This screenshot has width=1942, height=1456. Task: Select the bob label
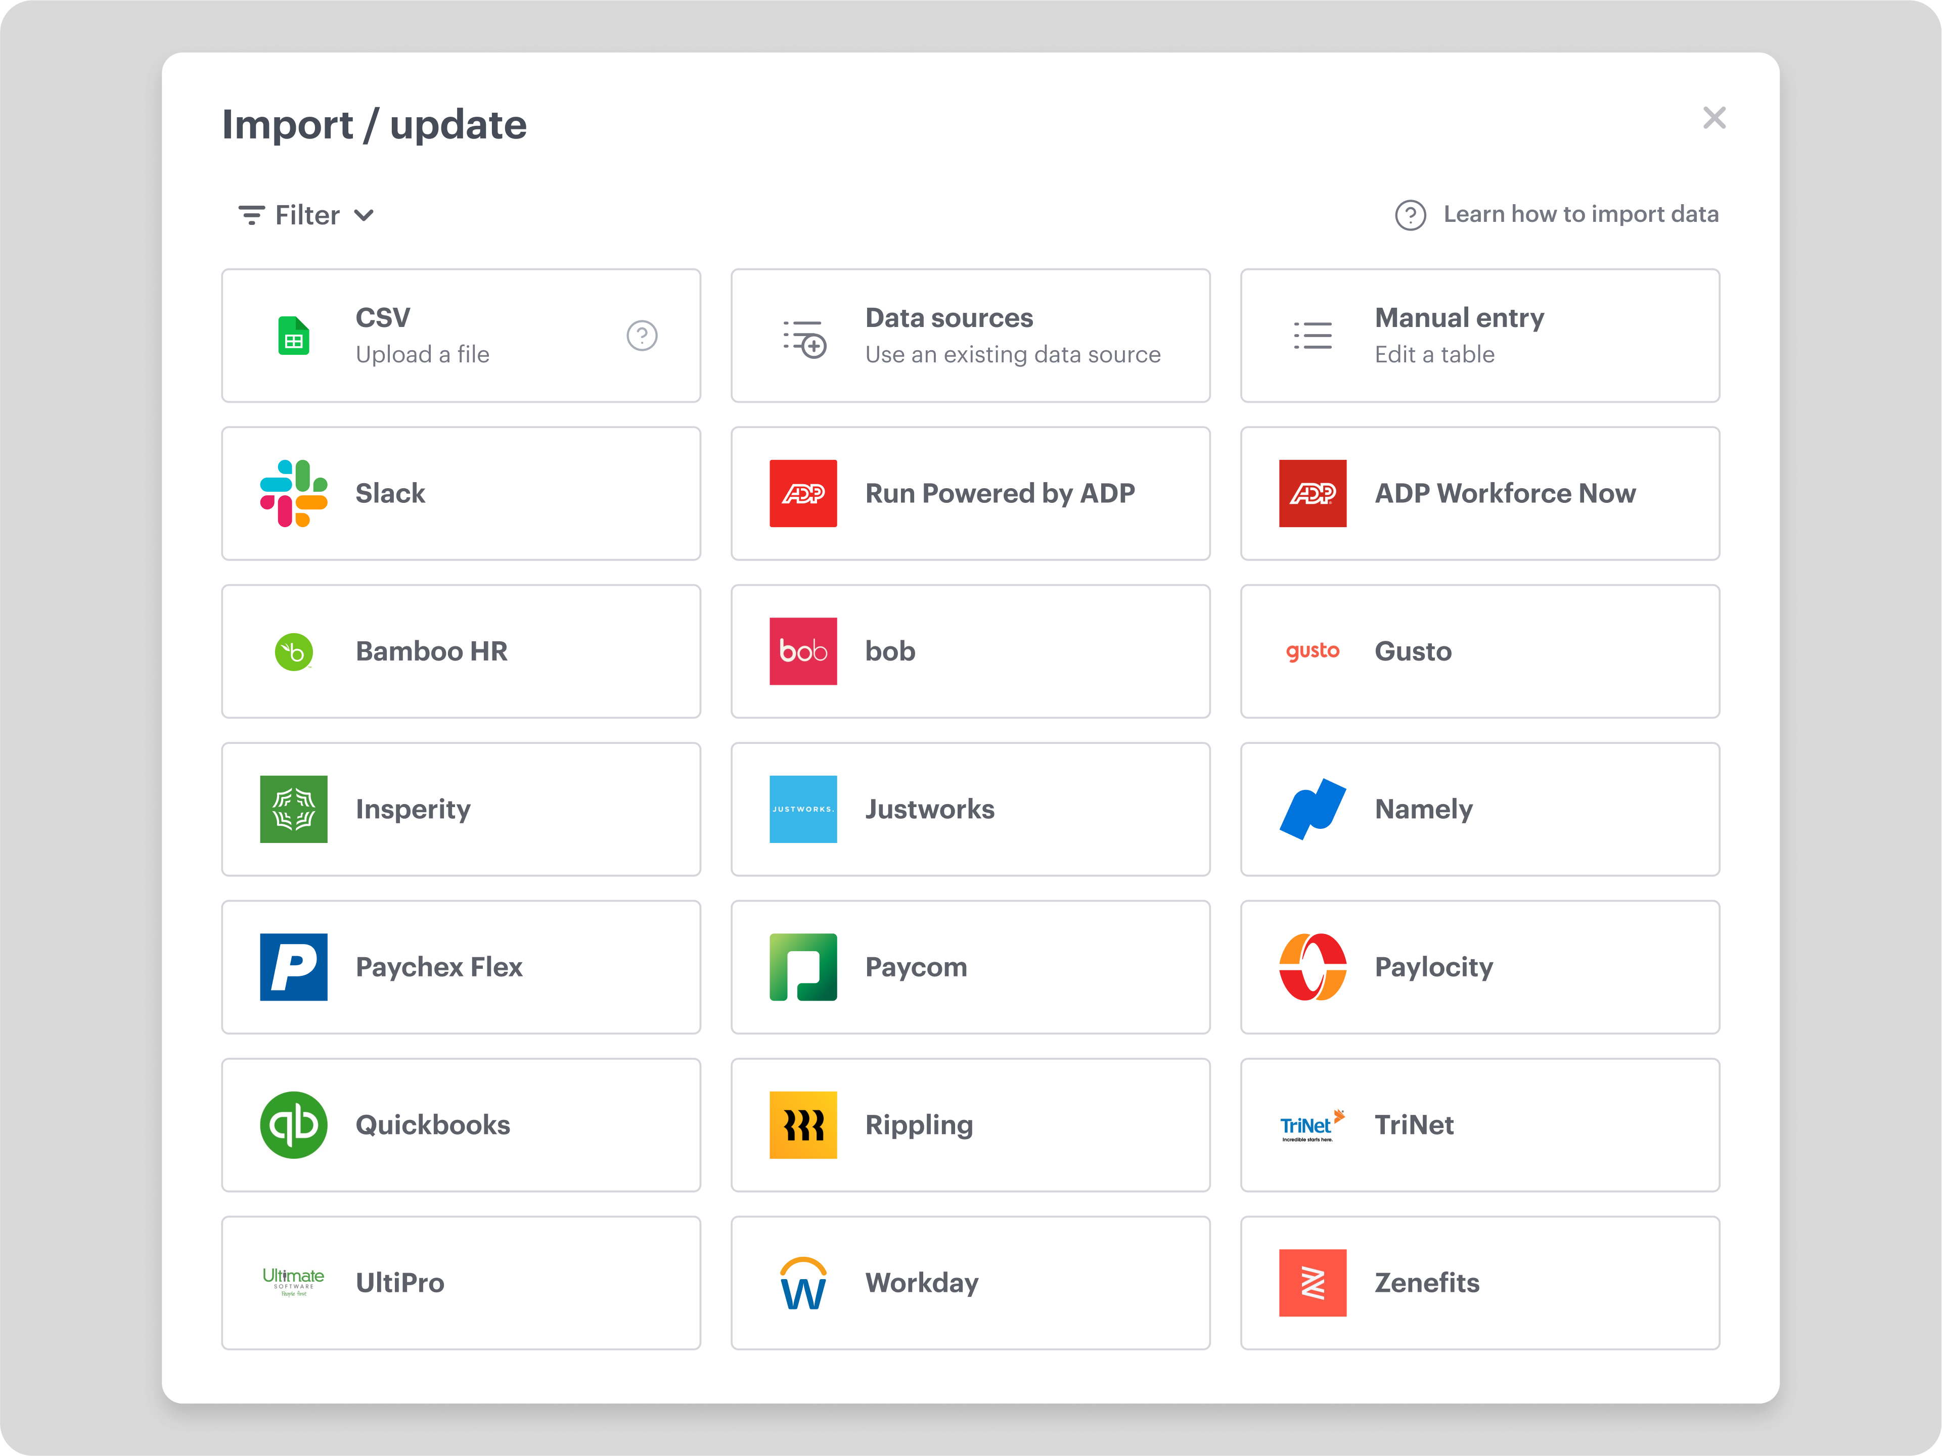coord(890,651)
